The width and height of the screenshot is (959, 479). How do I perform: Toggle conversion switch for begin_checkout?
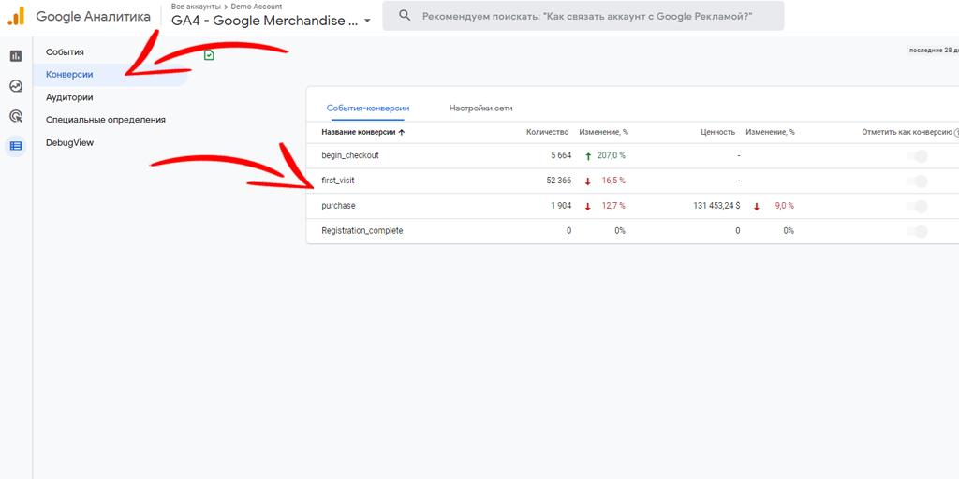(x=918, y=156)
